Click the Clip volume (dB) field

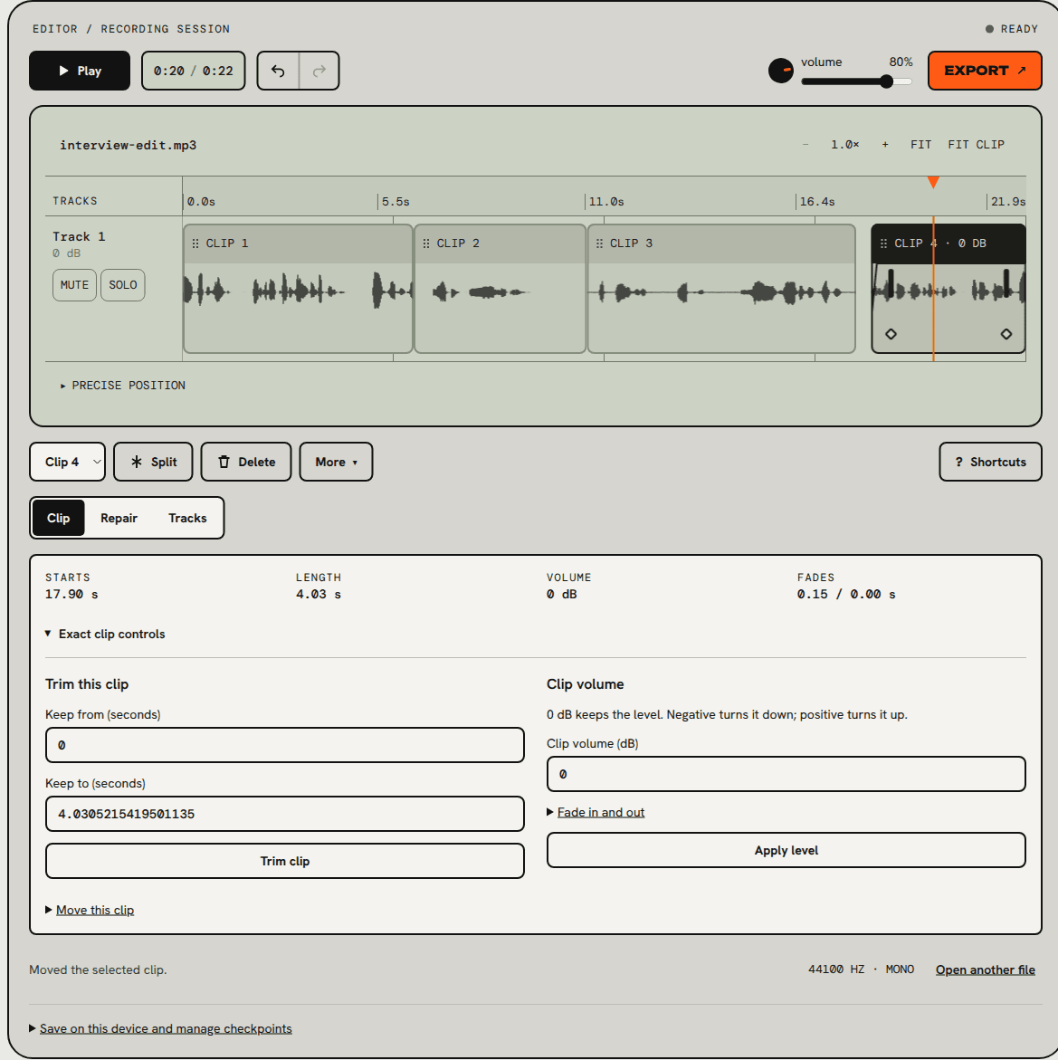tap(786, 774)
